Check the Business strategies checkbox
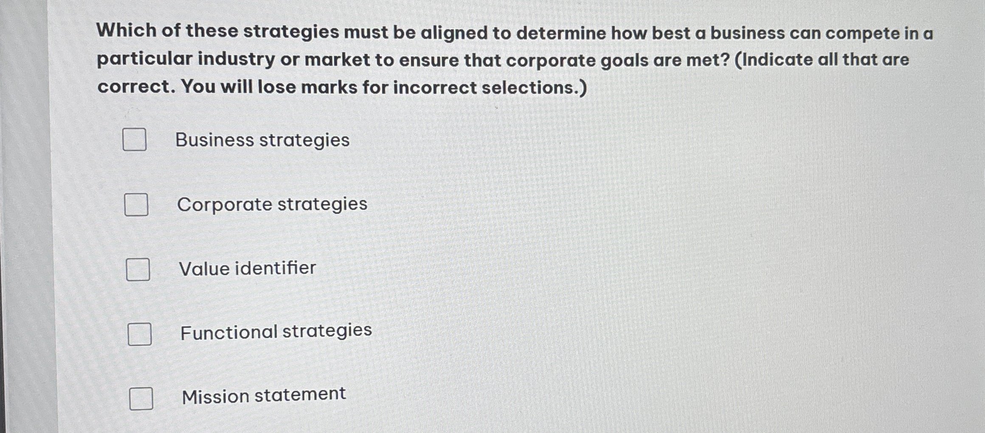The height and width of the screenshot is (433, 985). [x=135, y=140]
